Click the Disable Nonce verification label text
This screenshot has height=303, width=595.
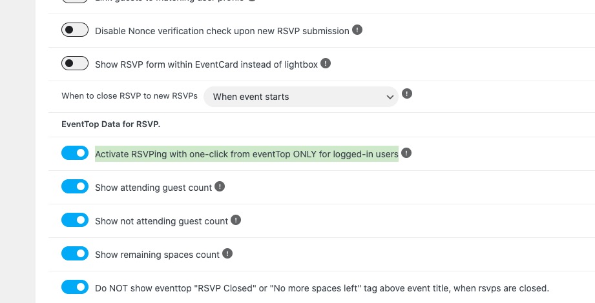coord(222,31)
